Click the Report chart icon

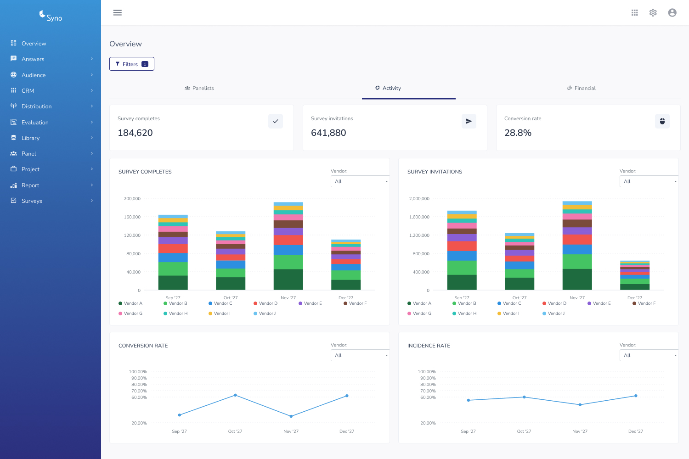(x=14, y=185)
